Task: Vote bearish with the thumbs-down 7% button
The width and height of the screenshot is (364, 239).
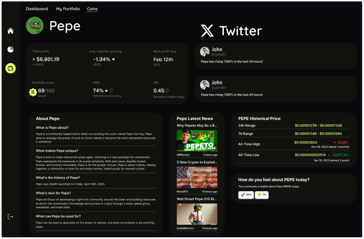Action: coord(262,195)
